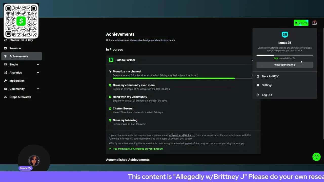
Task: Click the checkmark beside the 2FA requirement
Action: (110, 149)
